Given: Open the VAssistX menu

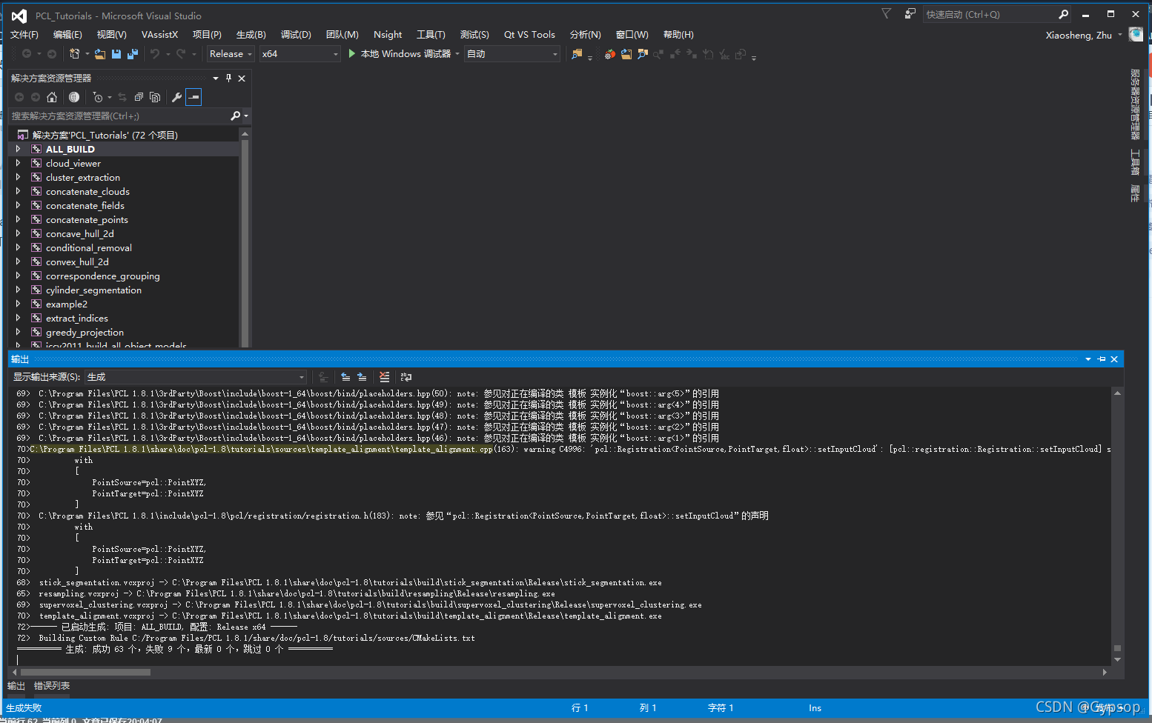Looking at the screenshot, I should (x=160, y=35).
